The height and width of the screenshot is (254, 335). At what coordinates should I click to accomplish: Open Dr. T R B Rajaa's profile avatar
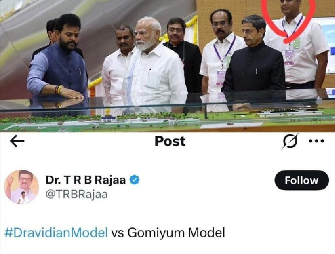coord(21,187)
